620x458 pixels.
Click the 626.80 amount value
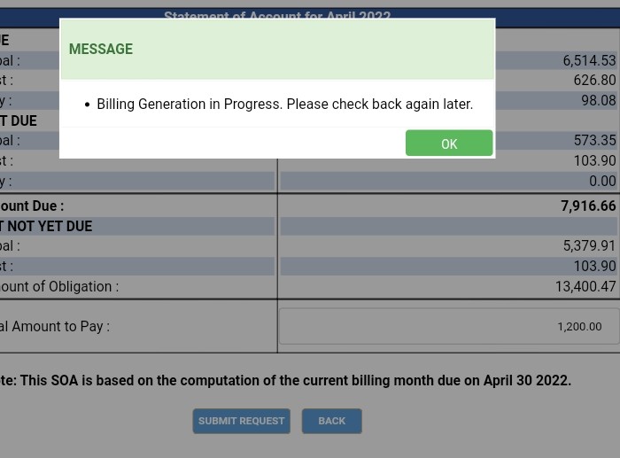[x=594, y=81]
